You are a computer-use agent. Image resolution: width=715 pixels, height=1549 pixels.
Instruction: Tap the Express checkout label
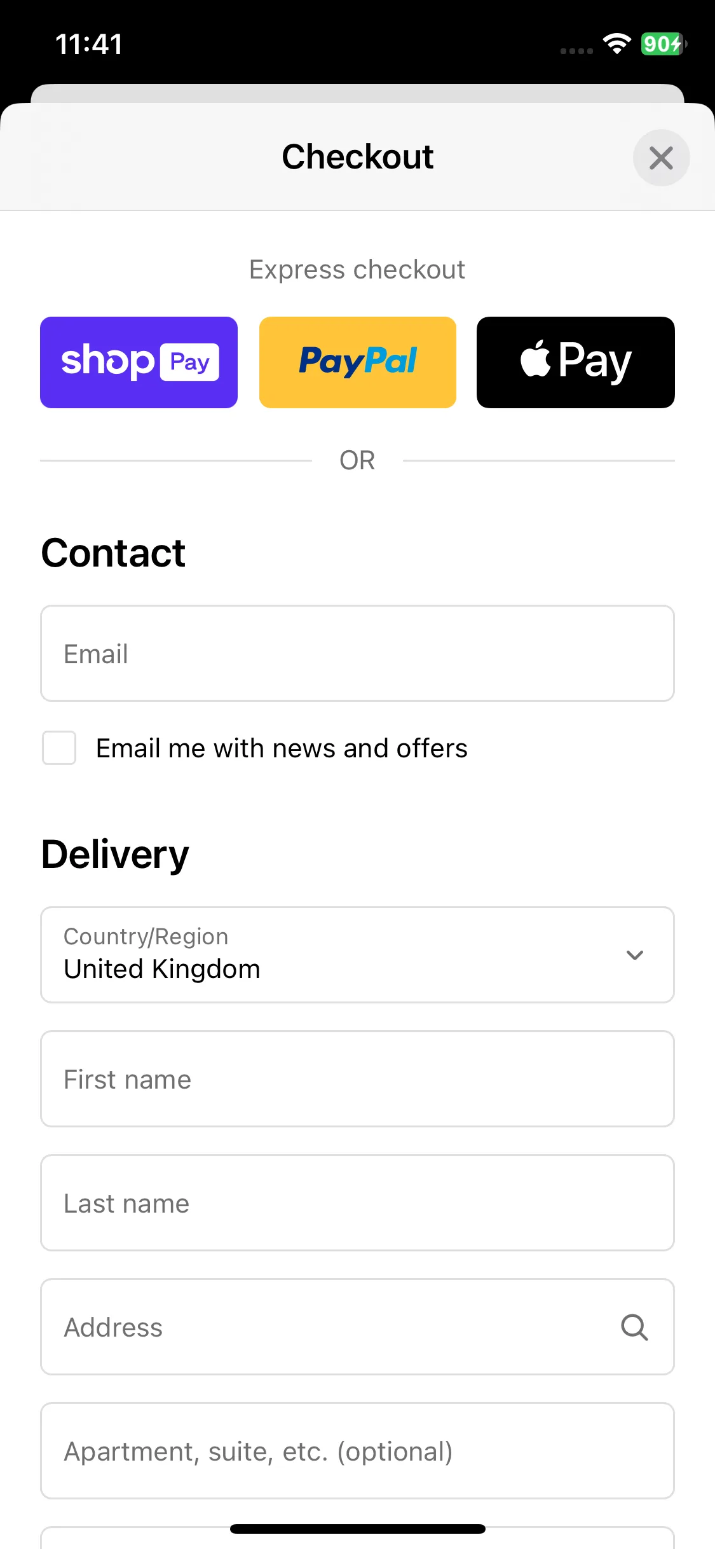tap(357, 270)
